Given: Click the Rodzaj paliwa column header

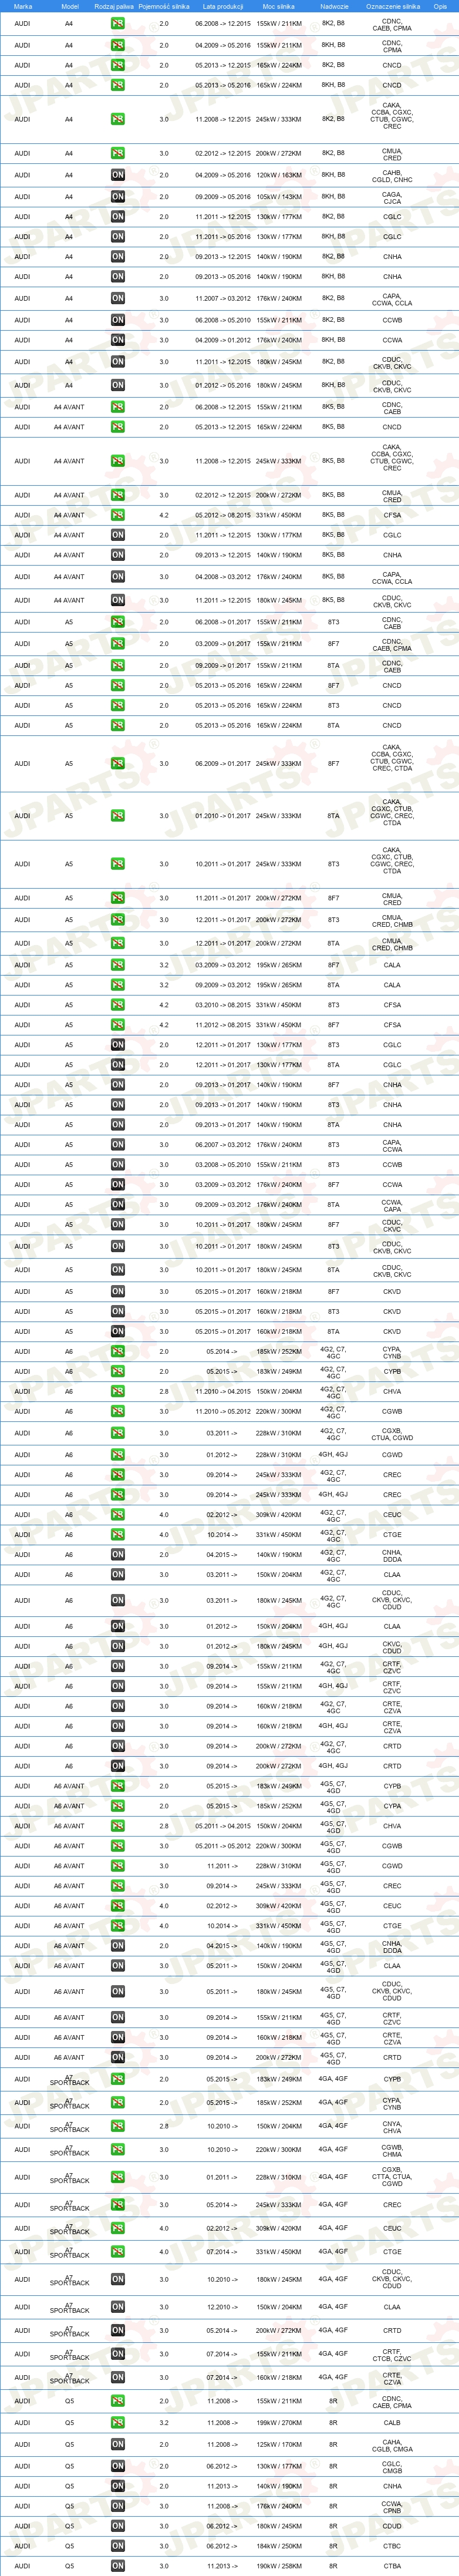Looking at the screenshot, I should pyautogui.click(x=114, y=6).
